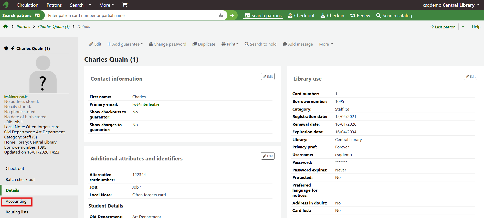Click the green search submit arrow
The width and height of the screenshot is (484, 218).
point(232,15)
